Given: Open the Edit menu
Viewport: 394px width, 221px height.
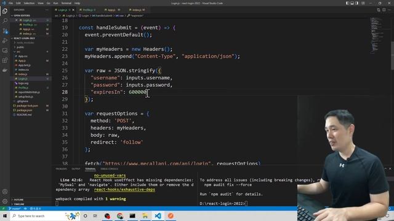Looking at the screenshot, I should pyautogui.click(x=18, y=3).
